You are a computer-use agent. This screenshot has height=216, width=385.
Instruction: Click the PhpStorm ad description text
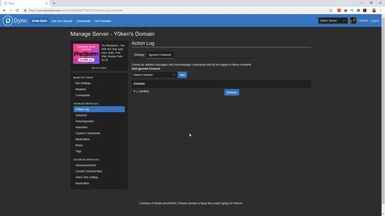click(x=113, y=53)
